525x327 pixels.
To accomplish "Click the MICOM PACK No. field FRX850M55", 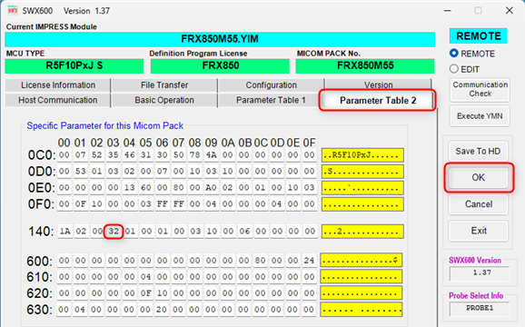I will [x=365, y=65].
